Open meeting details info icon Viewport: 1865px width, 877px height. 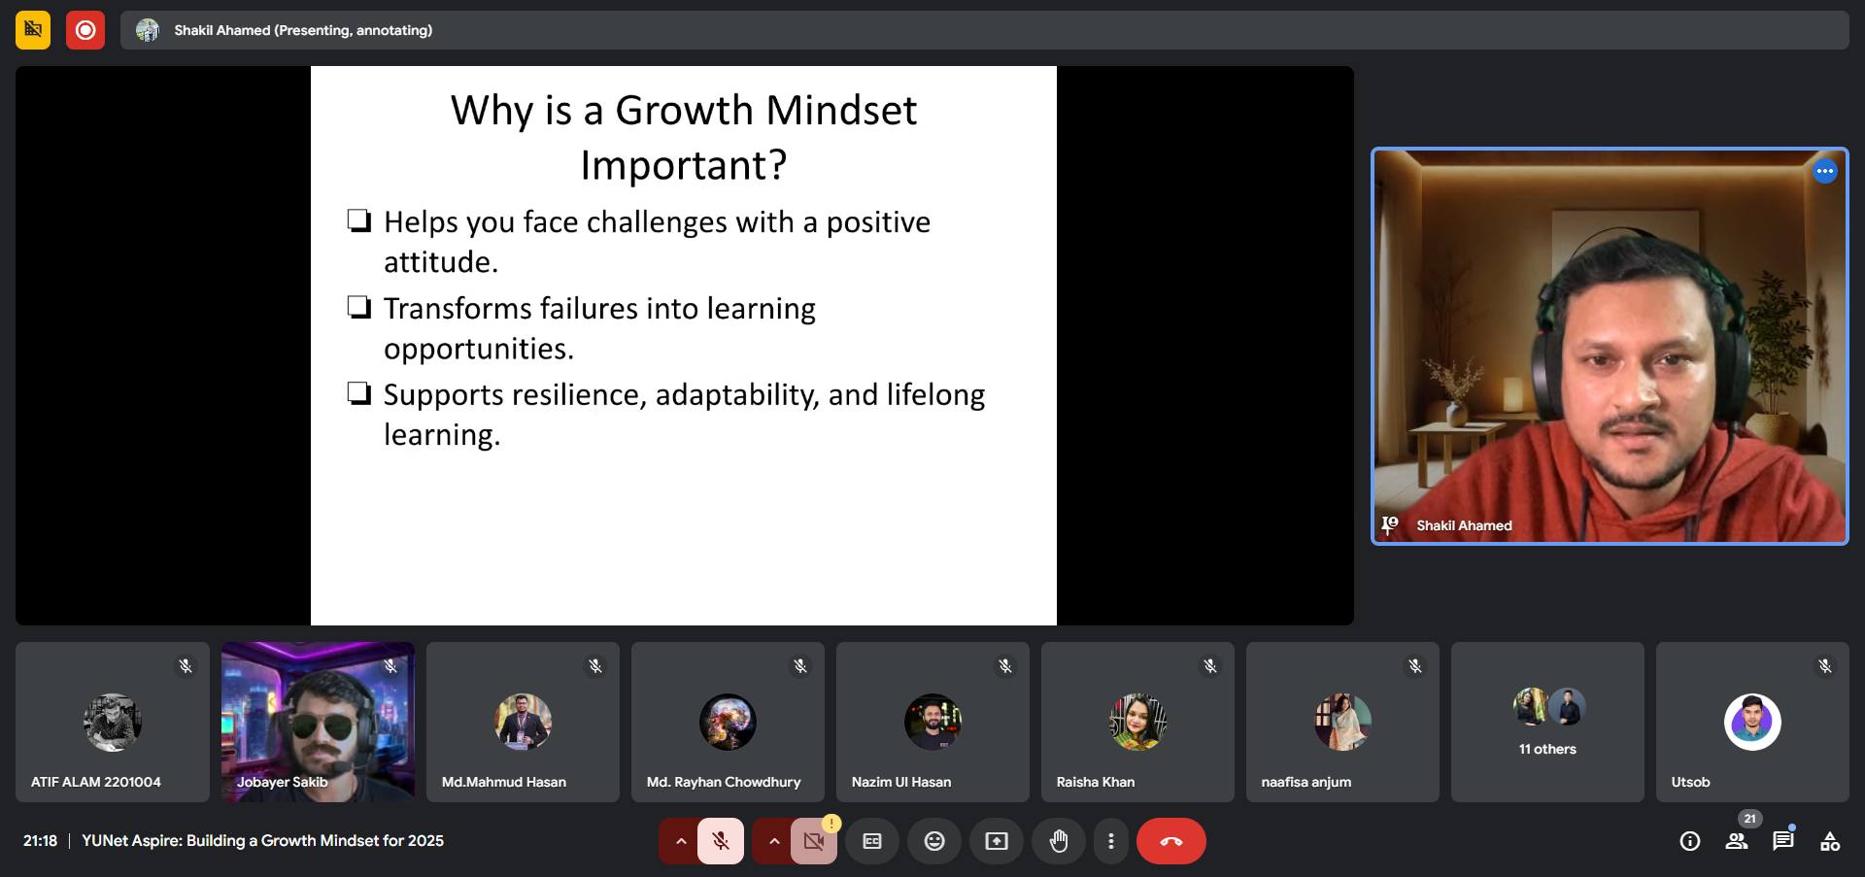pos(1689,841)
